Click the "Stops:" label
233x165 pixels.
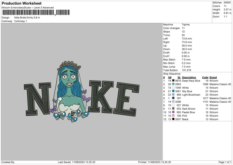[x=167, y=32]
